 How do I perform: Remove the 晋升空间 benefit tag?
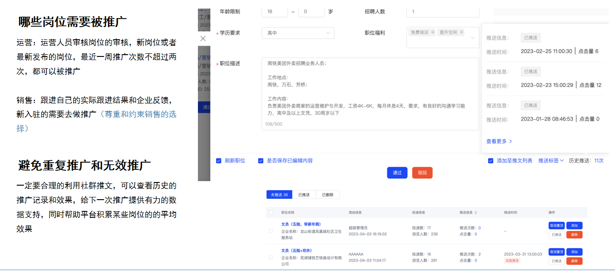(461, 33)
